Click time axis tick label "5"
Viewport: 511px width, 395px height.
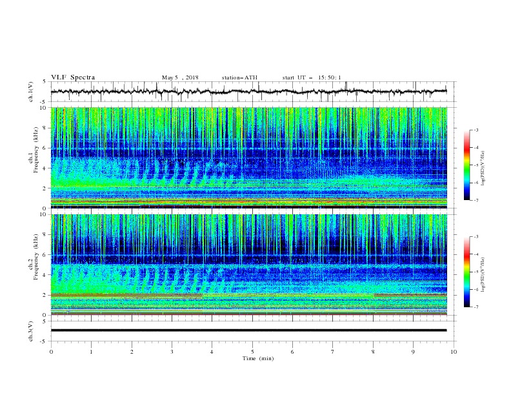[252, 352]
